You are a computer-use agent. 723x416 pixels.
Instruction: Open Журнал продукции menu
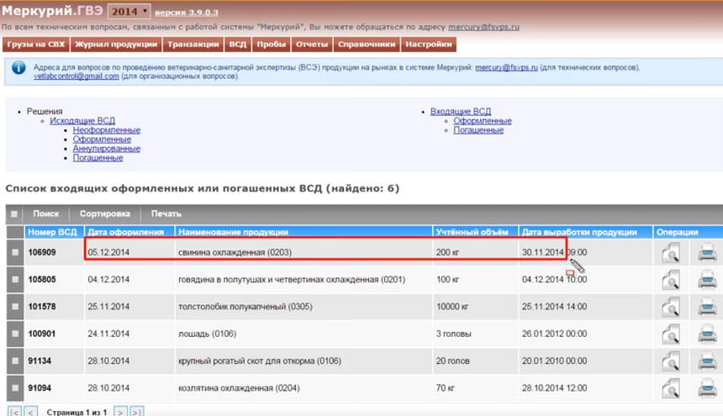point(116,45)
